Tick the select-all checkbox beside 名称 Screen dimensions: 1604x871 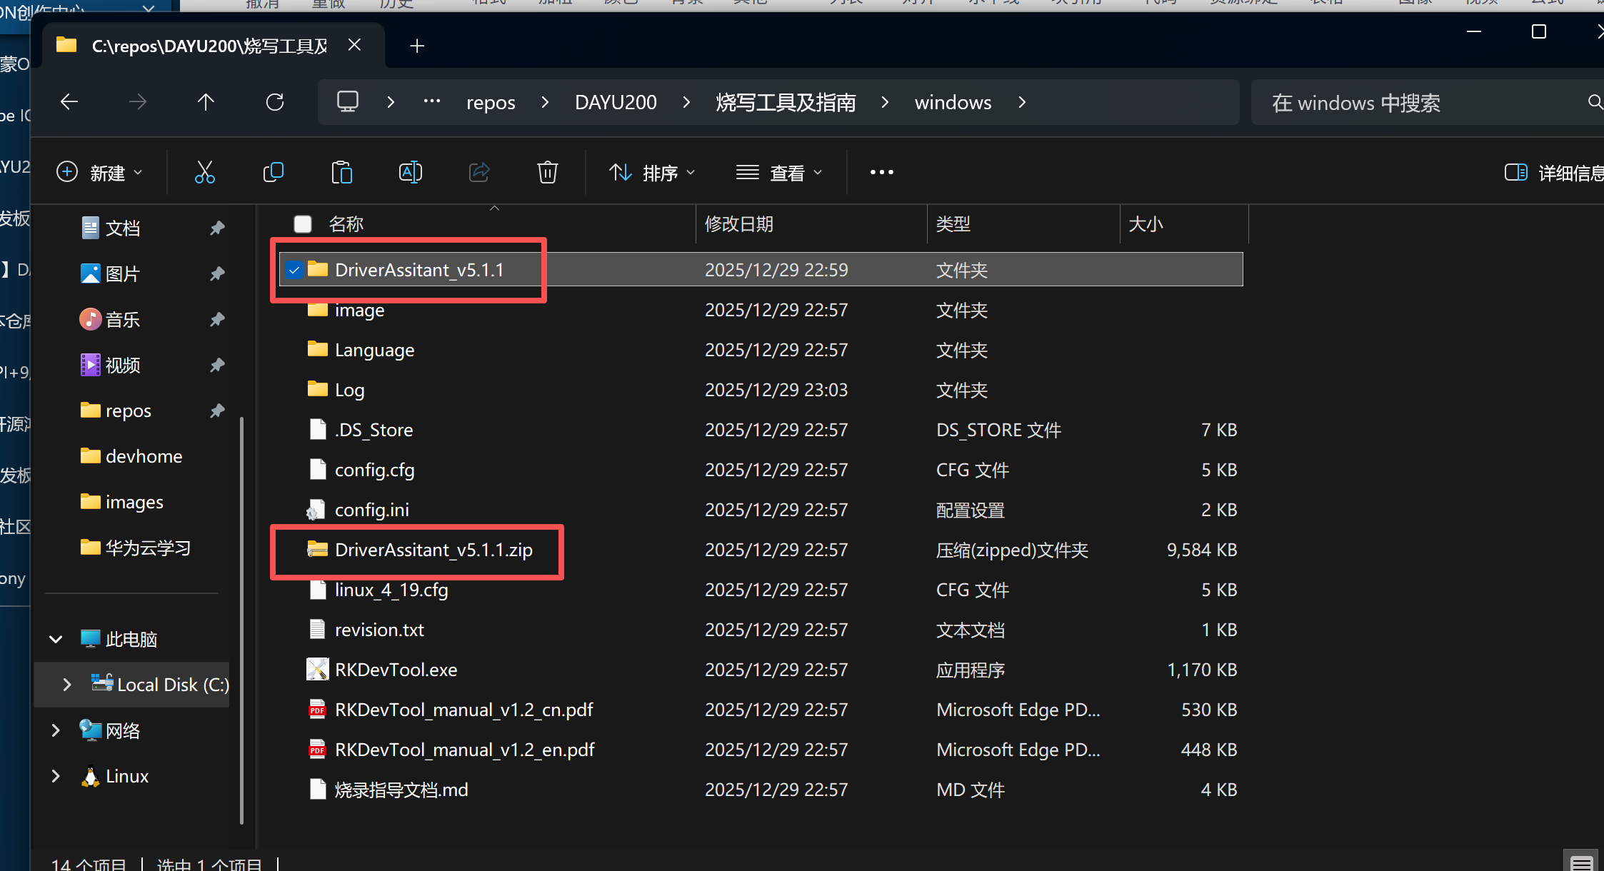[x=303, y=224]
